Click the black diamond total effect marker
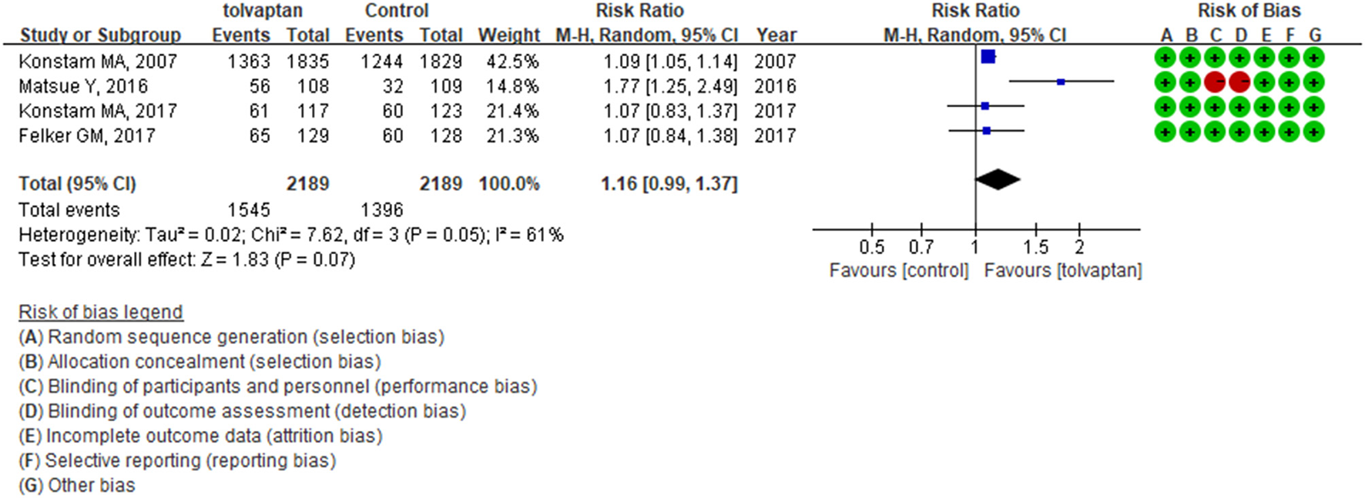1365x498 pixels. (998, 179)
